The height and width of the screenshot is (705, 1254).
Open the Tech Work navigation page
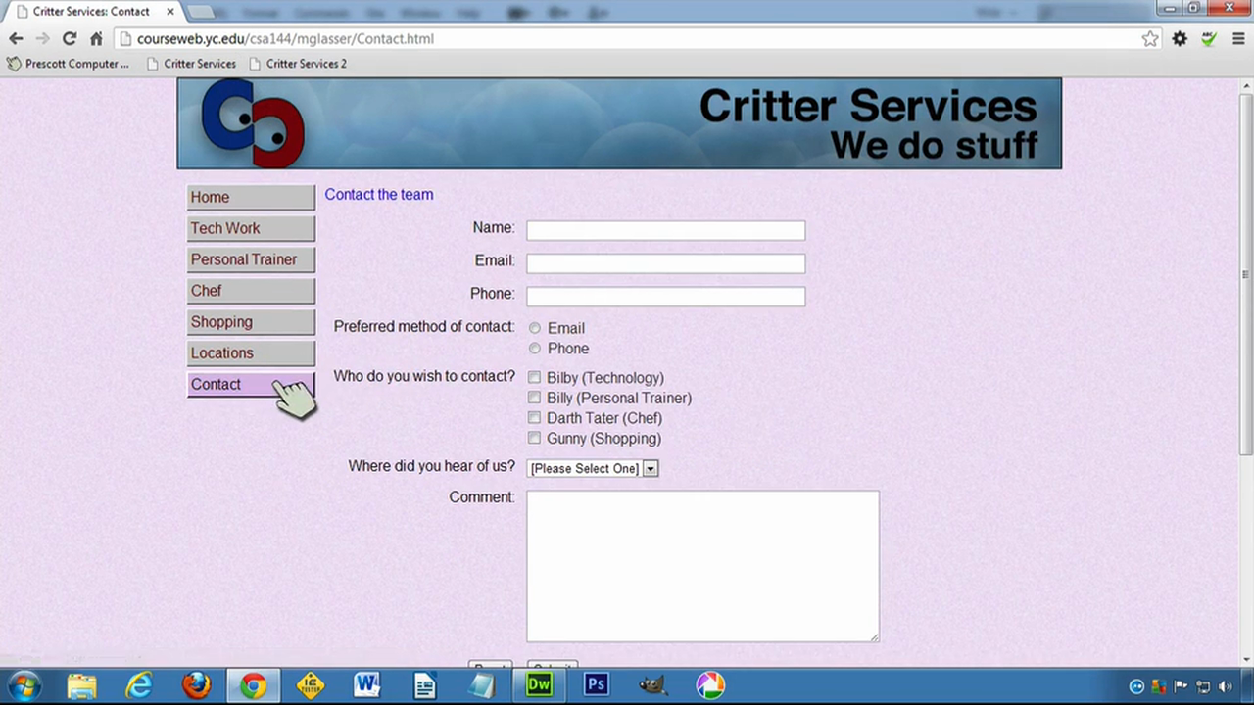click(x=251, y=228)
